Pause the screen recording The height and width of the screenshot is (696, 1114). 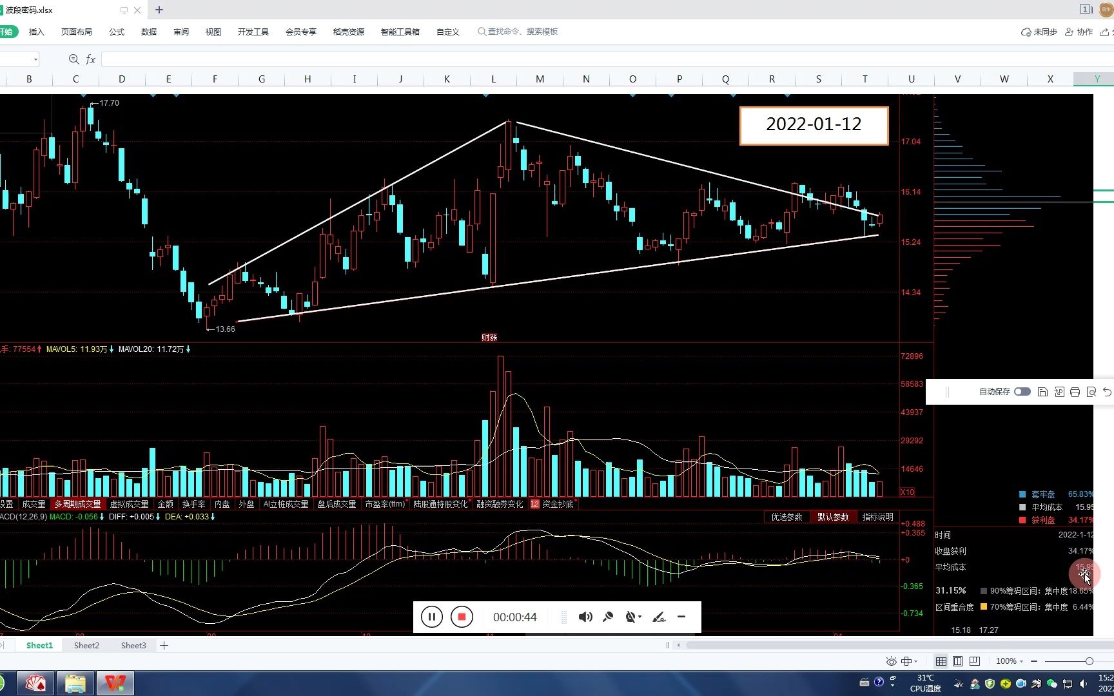432,617
